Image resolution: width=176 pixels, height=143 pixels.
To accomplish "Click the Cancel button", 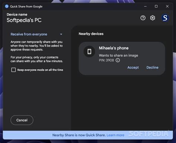I will [22, 120].
